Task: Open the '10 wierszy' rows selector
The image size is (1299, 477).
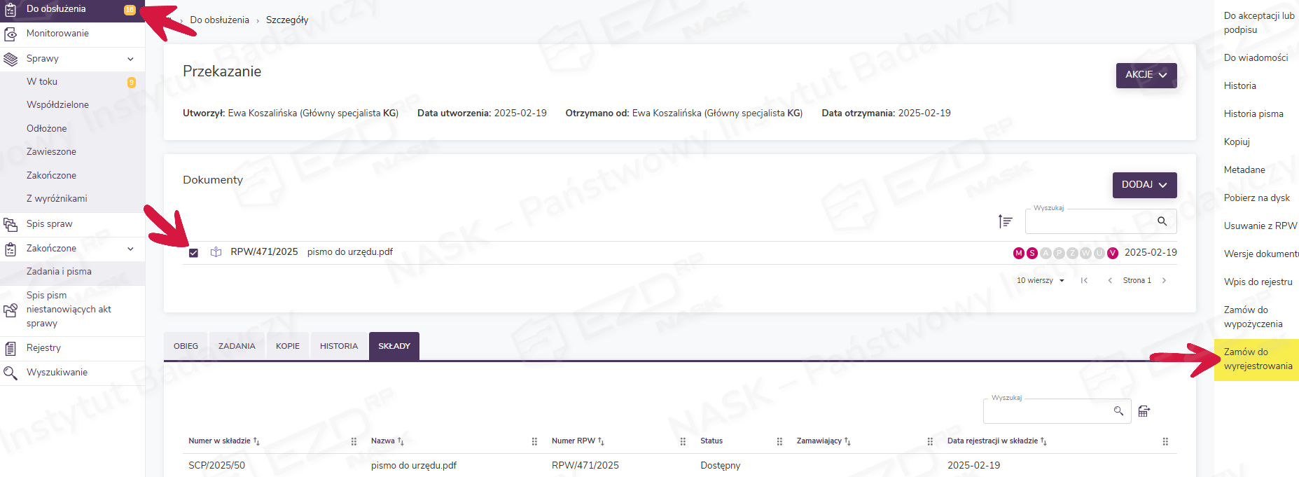Action: pos(1040,280)
